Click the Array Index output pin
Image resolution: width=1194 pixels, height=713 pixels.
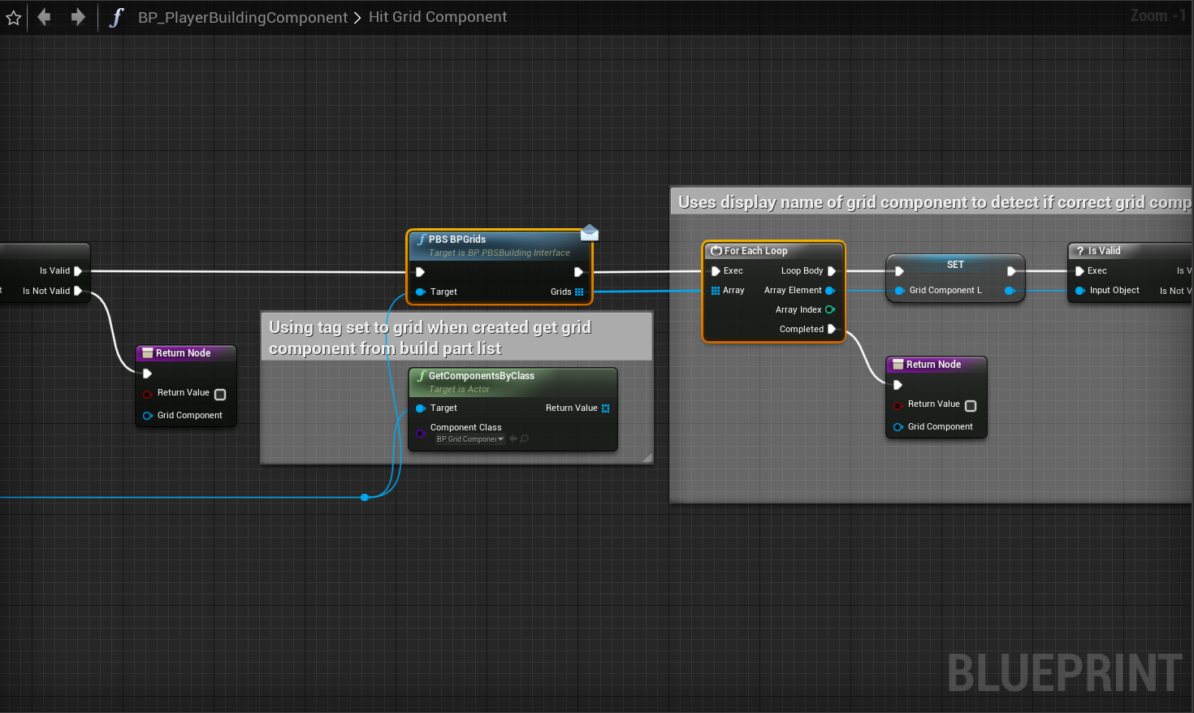[830, 309]
